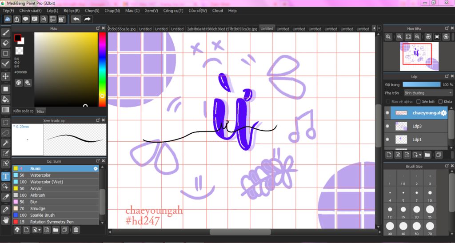This screenshot has width=455, height=243.
Task: Select the Gradient tool
Action: click(5, 110)
